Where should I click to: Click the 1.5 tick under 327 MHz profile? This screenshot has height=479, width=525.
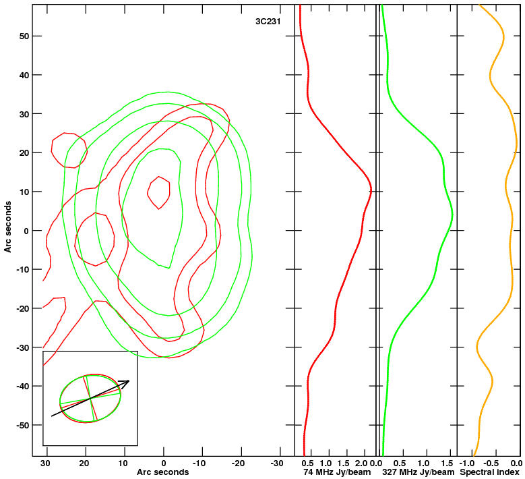(447, 463)
